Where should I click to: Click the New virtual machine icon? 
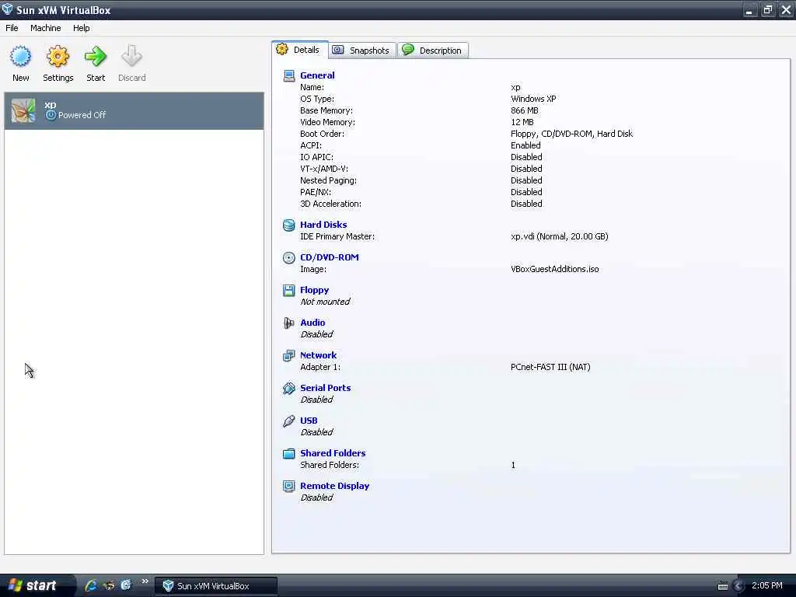tap(21, 56)
